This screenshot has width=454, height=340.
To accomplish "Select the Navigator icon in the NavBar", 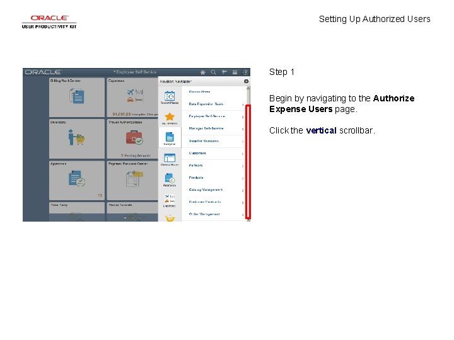I will click(170, 139).
